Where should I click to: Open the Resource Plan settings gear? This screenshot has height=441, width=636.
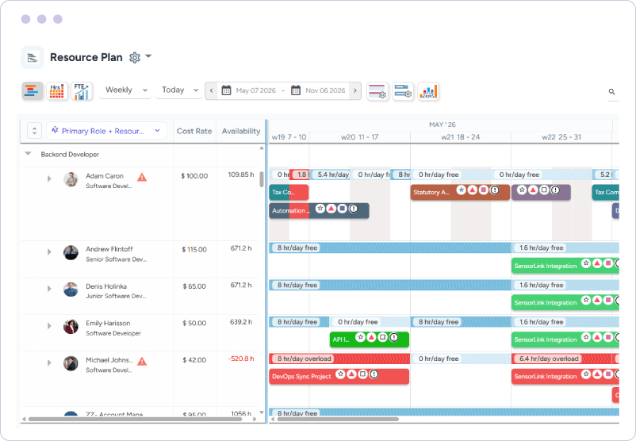point(135,58)
